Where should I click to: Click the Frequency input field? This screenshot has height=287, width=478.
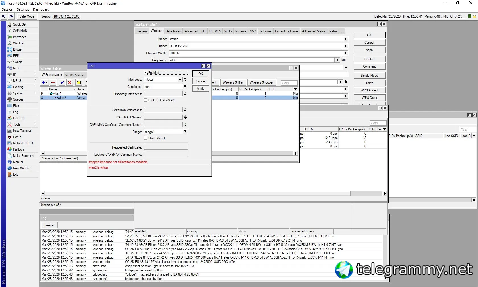click(x=252, y=60)
